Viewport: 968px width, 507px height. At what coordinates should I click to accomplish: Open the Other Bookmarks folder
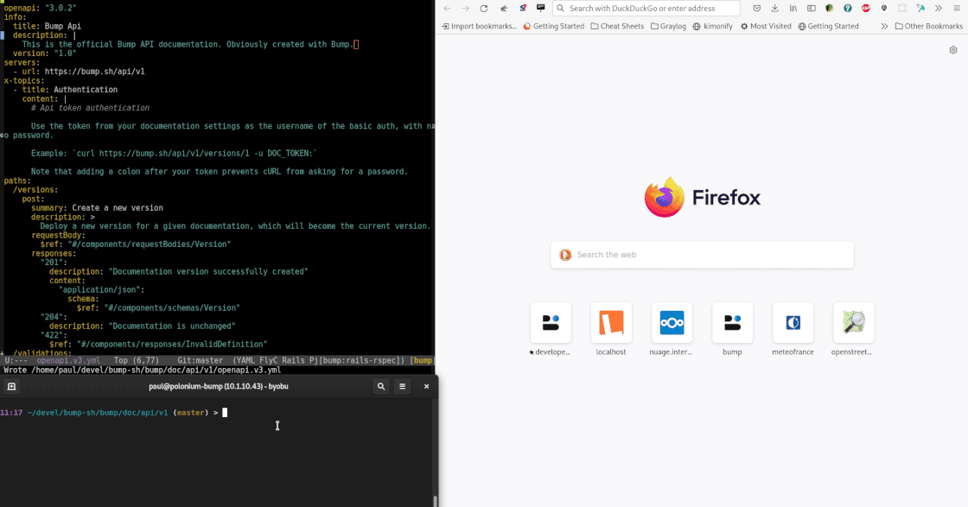[930, 27]
